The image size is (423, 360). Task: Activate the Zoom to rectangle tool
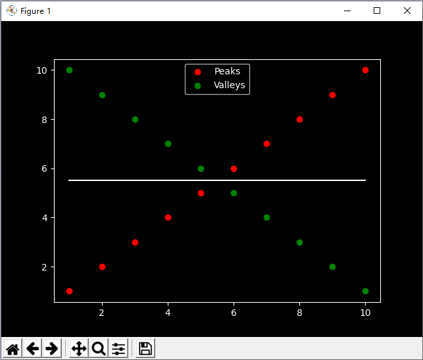click(99, 348)
